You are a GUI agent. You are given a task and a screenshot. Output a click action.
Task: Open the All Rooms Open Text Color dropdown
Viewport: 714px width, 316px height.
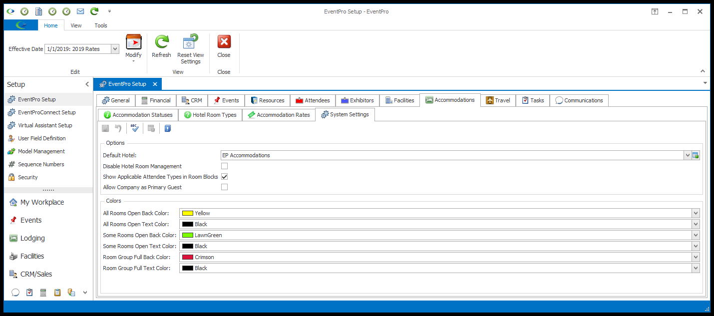pyautogui.click(x=696, y=224)
